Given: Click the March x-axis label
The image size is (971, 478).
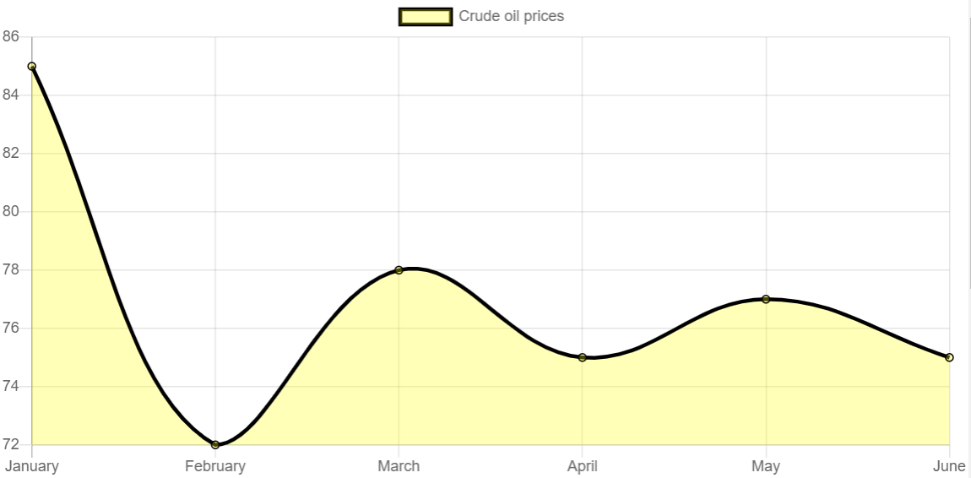Looking at the screenshot, I should point(399,466).
